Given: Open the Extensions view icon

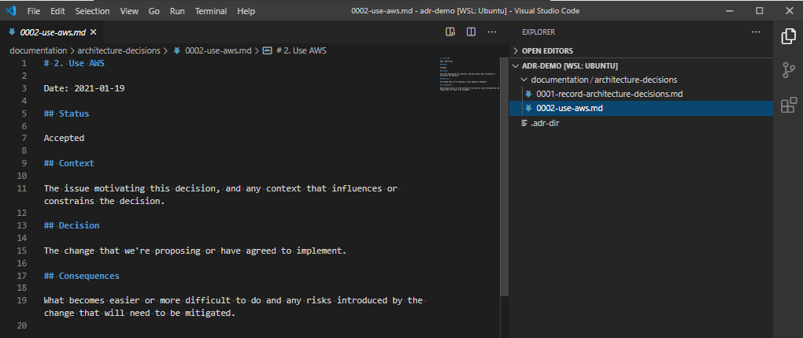Looking at the screenshot, I should coord(788,105).
